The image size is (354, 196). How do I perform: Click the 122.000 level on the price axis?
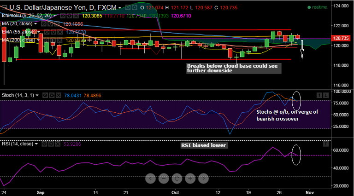coord(341,26)
